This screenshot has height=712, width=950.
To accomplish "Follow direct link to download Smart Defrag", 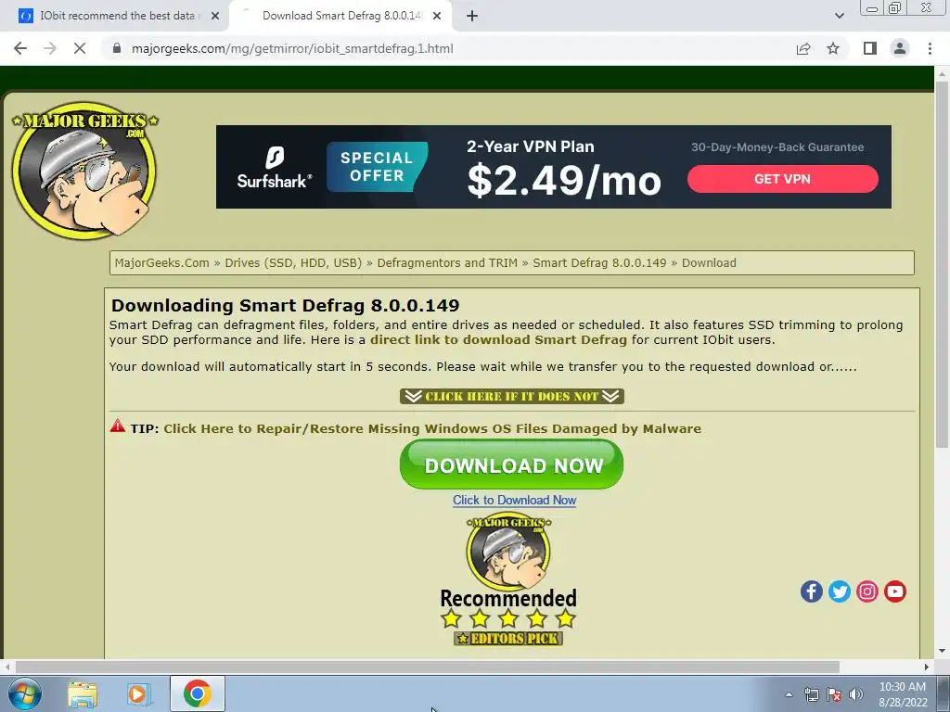I will 498,339.
